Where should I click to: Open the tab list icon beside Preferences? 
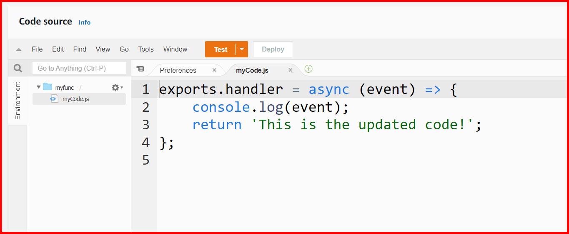coord(140,69)
